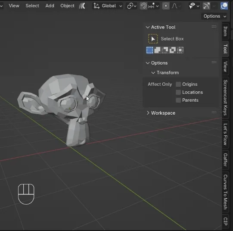Grab the Options panel drag handle
This screenshot has height=231, width=233.
click(x=214, y=62)
